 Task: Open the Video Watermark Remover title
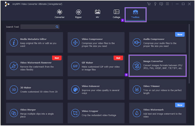(36, 63)
